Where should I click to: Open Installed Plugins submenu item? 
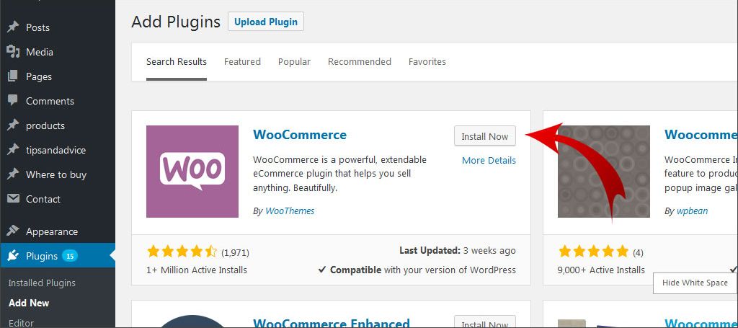42,283
